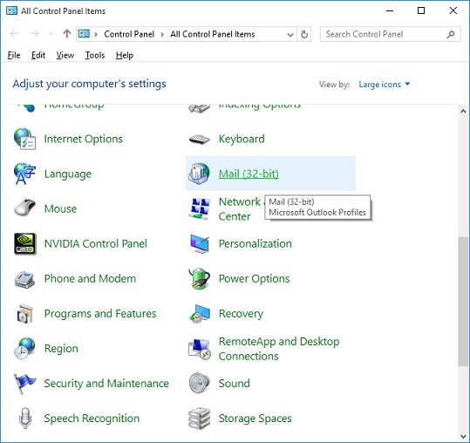Viewport: 470px width, 443px height.
Task: Open the recent locations dropdown arrow
Action: (x=51, y=34)
